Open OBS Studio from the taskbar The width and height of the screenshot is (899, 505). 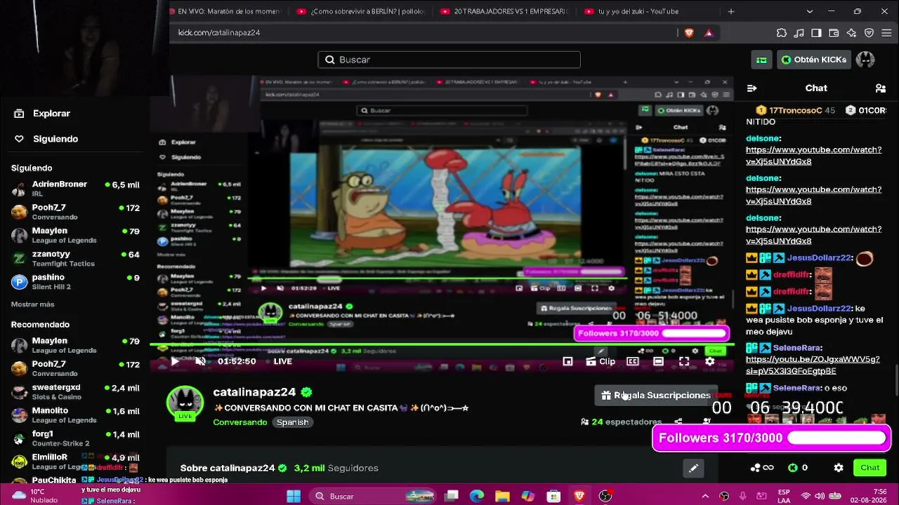click(605, 496)
